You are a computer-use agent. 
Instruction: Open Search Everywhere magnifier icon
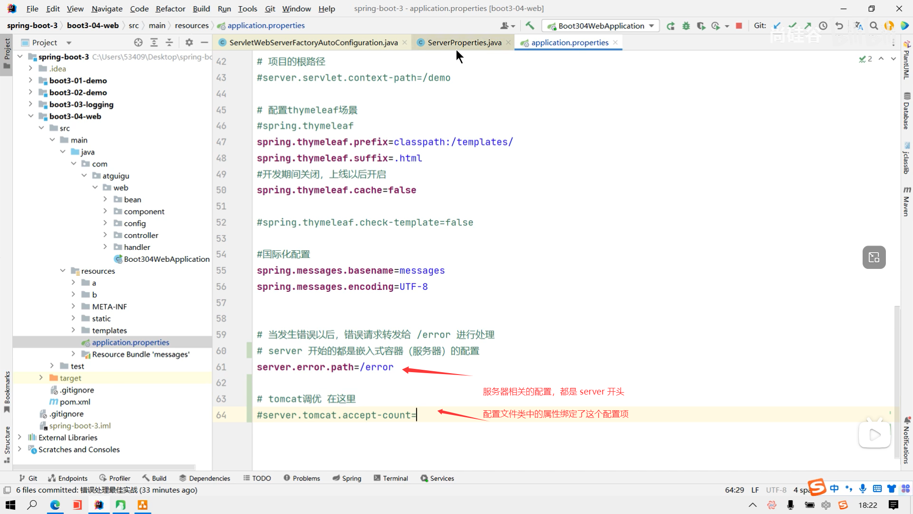click(x=874, y=26)
